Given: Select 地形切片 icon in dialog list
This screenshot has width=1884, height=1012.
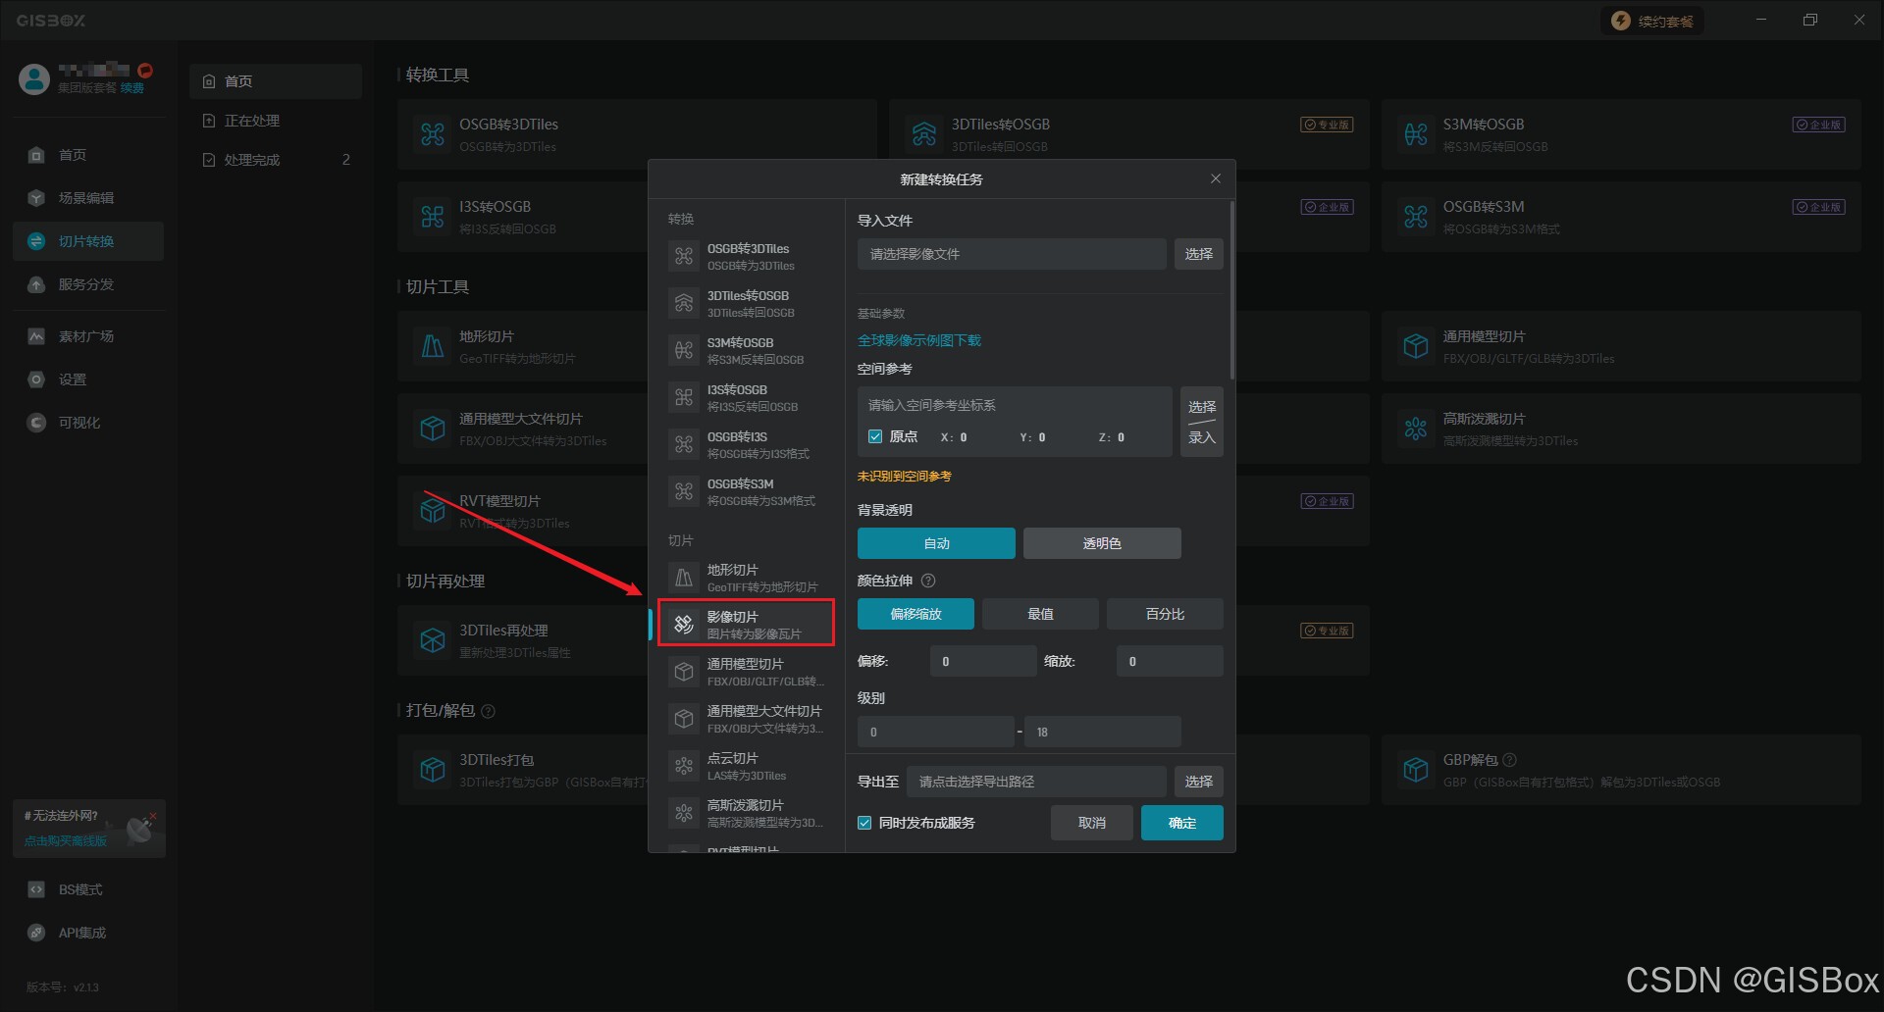Looking at the screenshot, I should (684, 578).
